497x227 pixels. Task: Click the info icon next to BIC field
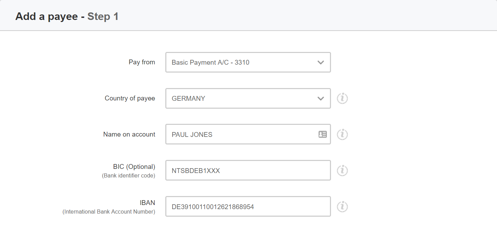(342, 171)
